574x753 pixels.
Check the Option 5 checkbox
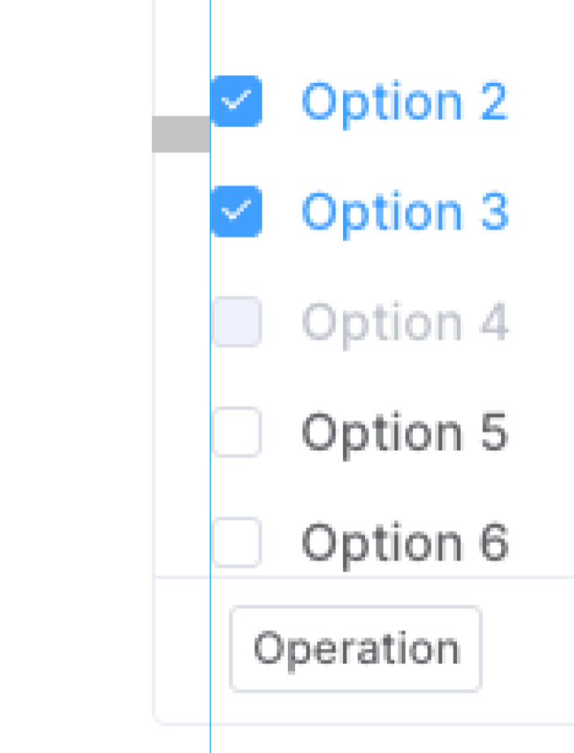click(x=237, y=432)
